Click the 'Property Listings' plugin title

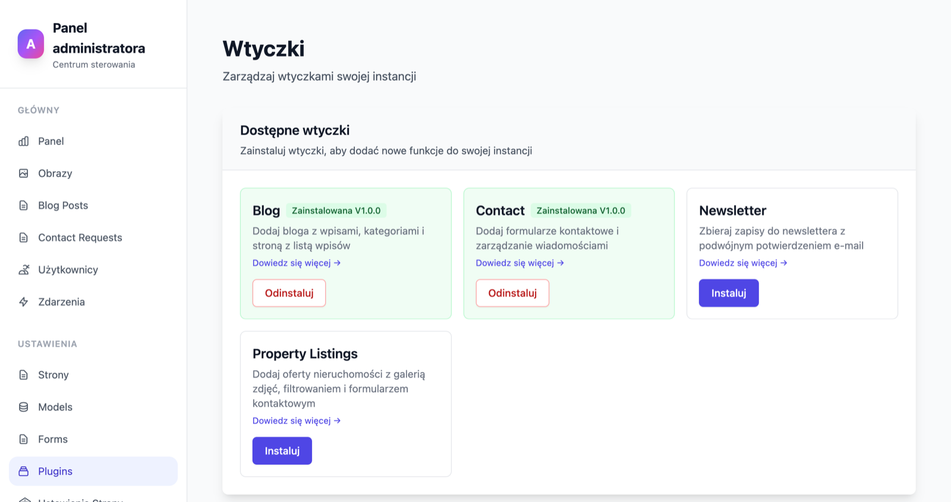click(x=305, y=354)
